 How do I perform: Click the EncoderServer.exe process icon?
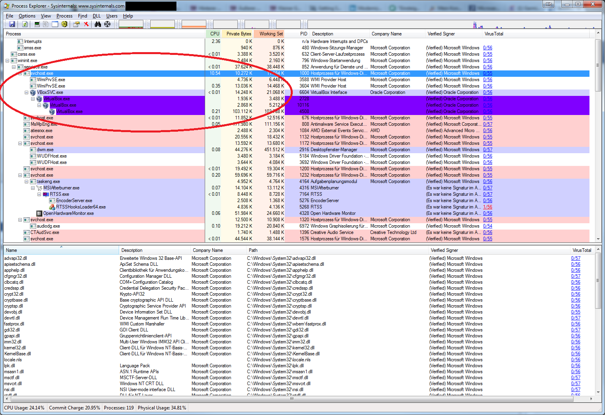point(52,201)
